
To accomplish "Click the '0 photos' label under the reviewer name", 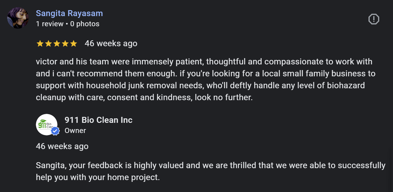I will click(x=85, y=24).
